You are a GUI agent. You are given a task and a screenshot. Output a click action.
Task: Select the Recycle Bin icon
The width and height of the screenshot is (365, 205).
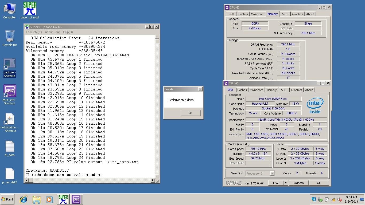pos(10,38)
